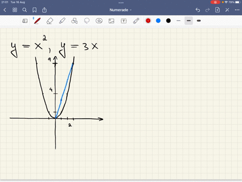Select the Laser pointer tool
Image resolution: width=242 pixels, height=182 pixels.
[136, 21]
